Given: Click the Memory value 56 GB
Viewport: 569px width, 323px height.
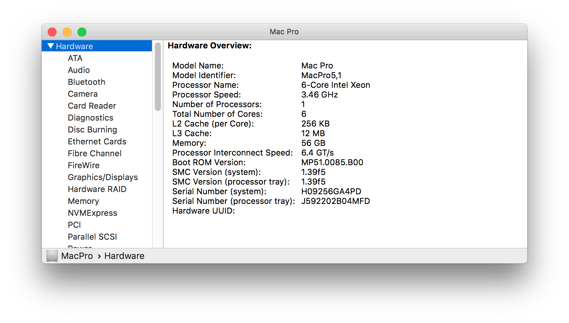Looking at the screenshot, I should coord(313,143).
